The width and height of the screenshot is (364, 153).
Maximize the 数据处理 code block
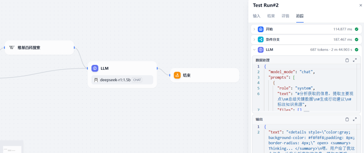coord(355,60)
